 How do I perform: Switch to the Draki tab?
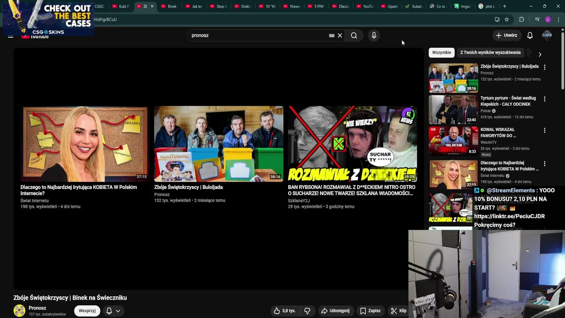coord(242,6)
